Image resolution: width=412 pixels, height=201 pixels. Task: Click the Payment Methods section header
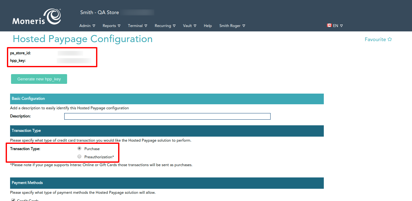pyautogui.click(x=167, y=183)
